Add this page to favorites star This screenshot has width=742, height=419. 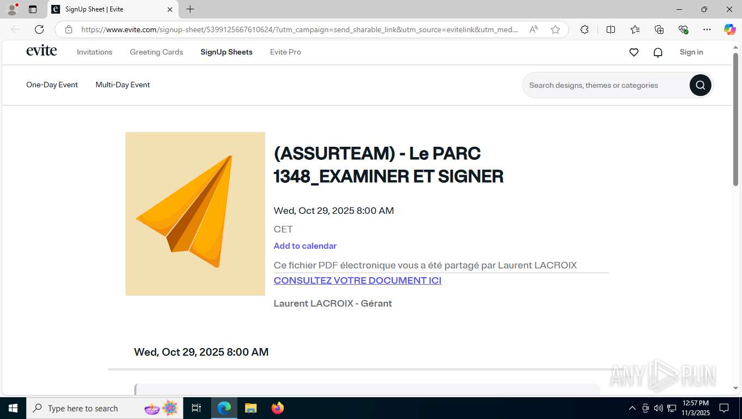tap(555, 29)
